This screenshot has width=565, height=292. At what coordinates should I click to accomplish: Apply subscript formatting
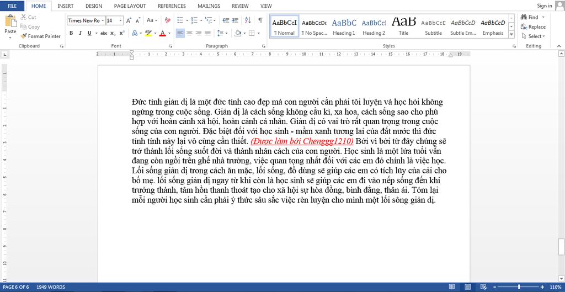(113, 33)
